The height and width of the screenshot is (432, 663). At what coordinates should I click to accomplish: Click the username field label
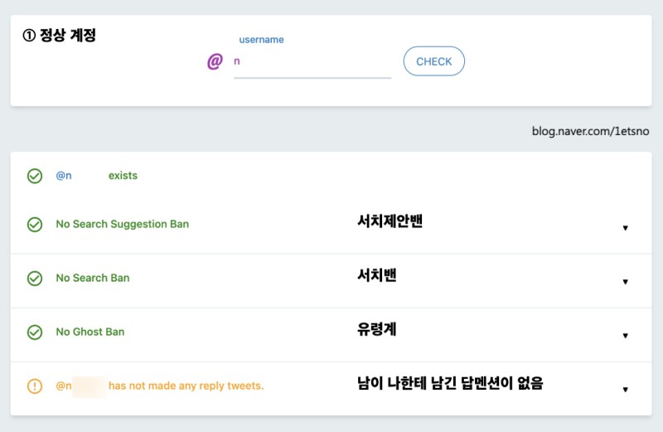coord(261,39)
